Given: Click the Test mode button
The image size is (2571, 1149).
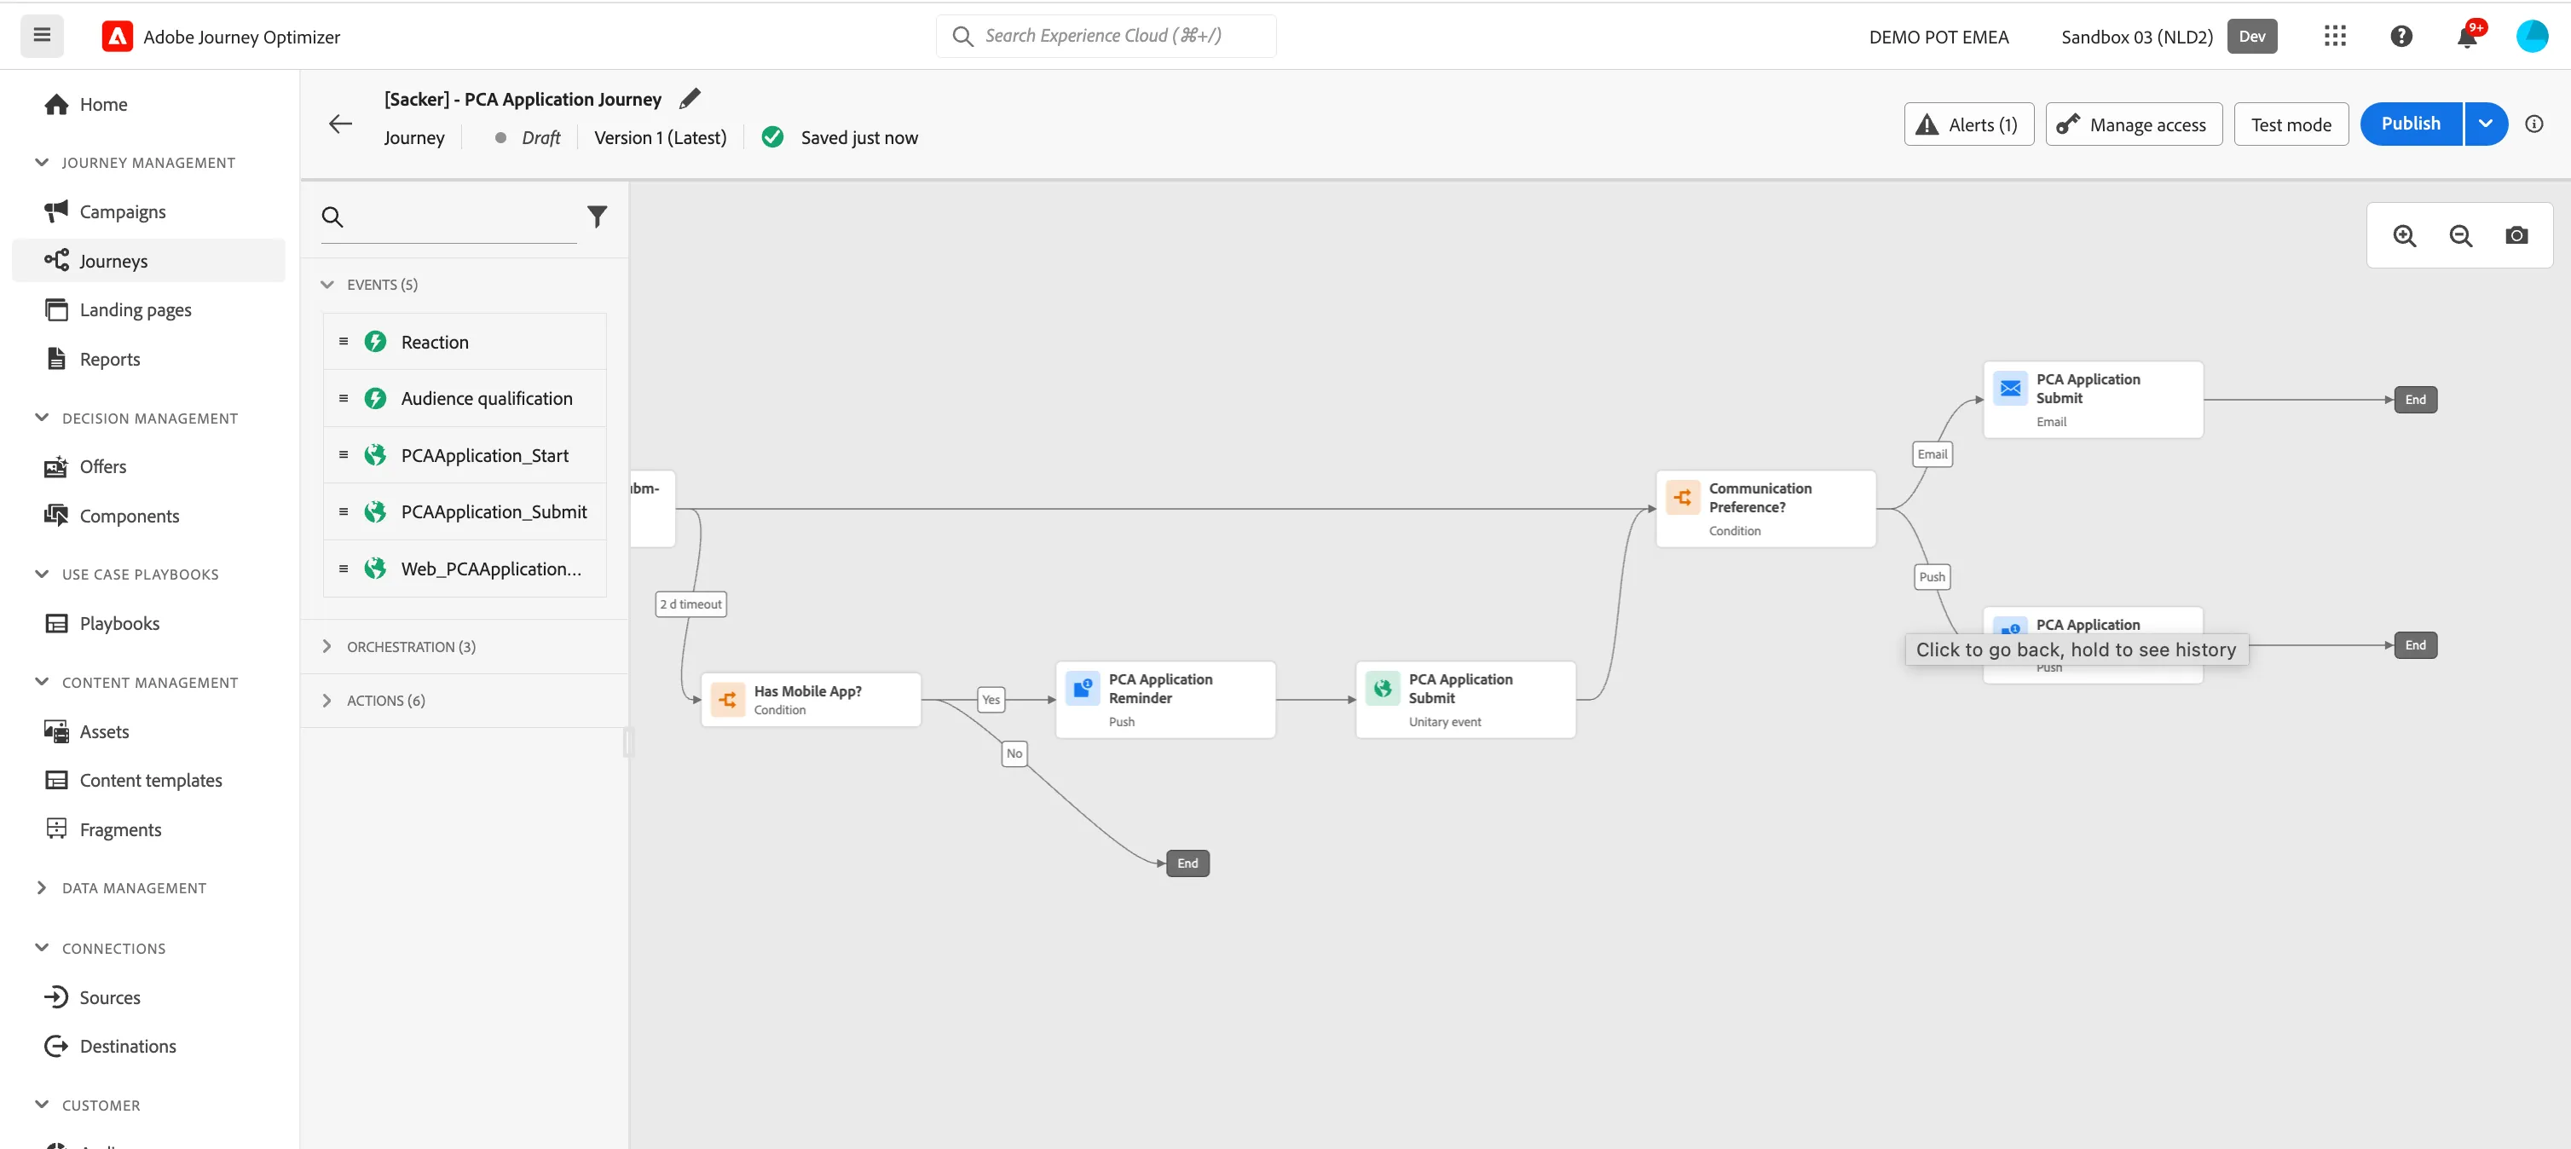Looking at the screenshot, I should click(x=2291, y=124).
